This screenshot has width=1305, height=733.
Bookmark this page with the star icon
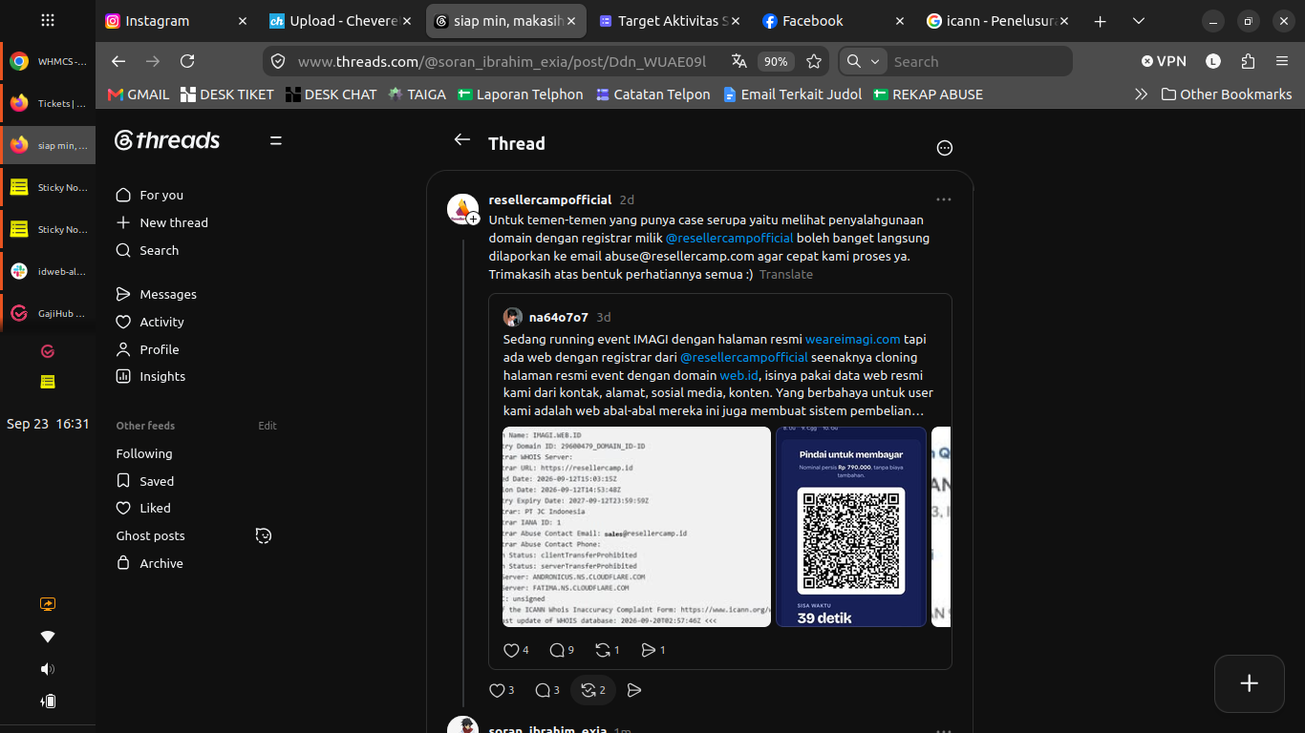click(814, 61)
